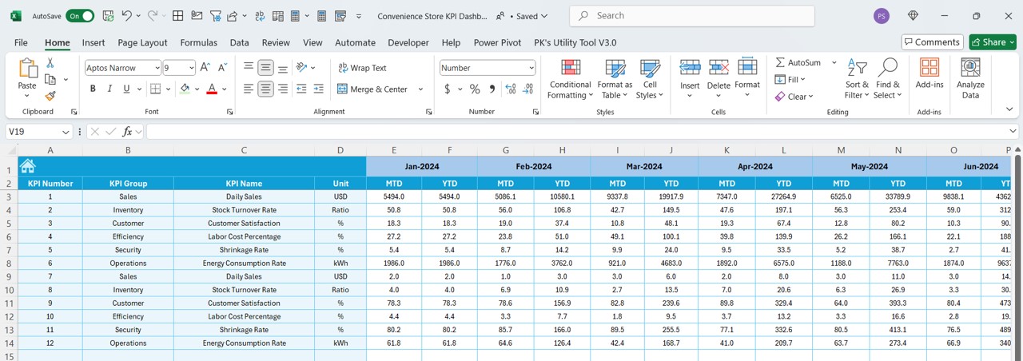Toggle Middle Align
Viewport: 1023px width, 361px height.
point(266,68)
